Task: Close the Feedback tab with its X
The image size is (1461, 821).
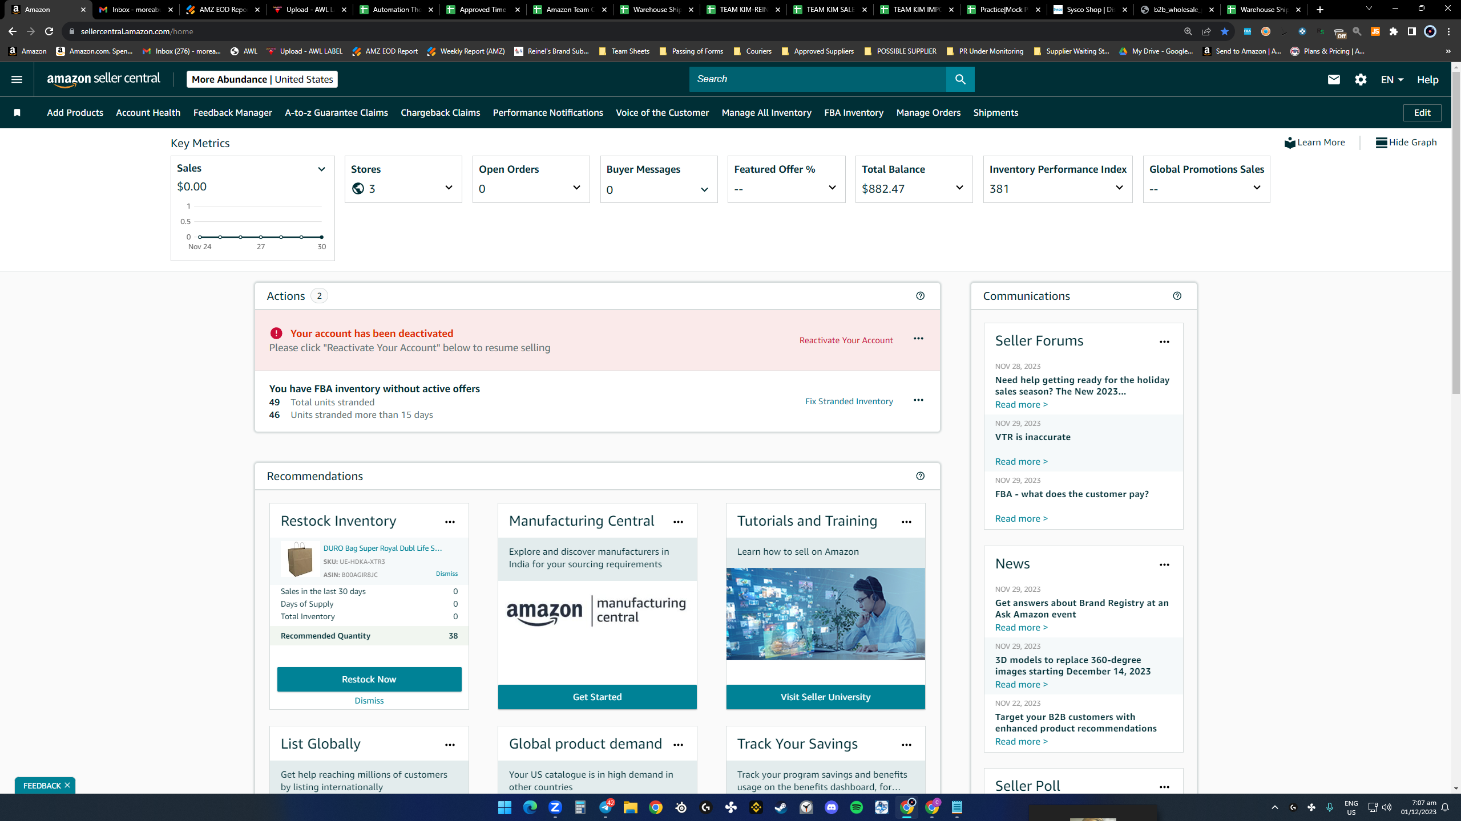Action: point(67,785)
